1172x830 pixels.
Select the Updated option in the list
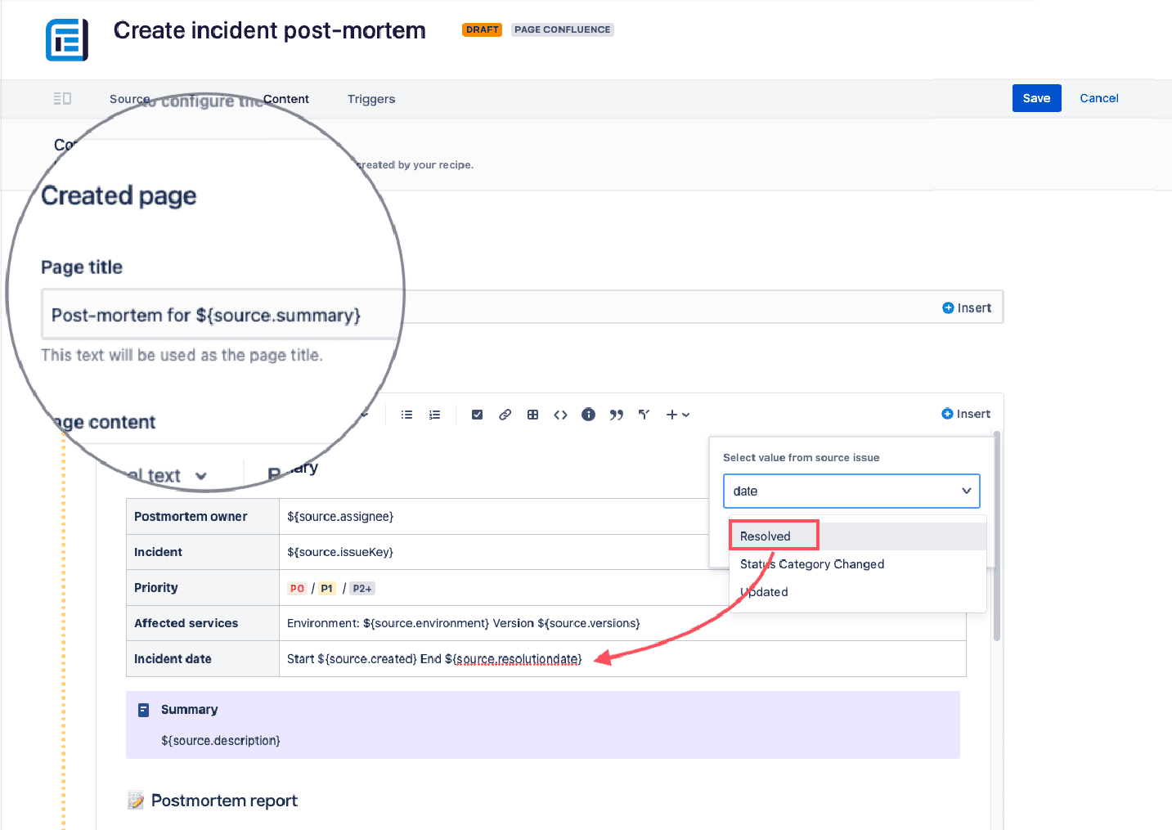pyautogui.click(x=765, y=592)
